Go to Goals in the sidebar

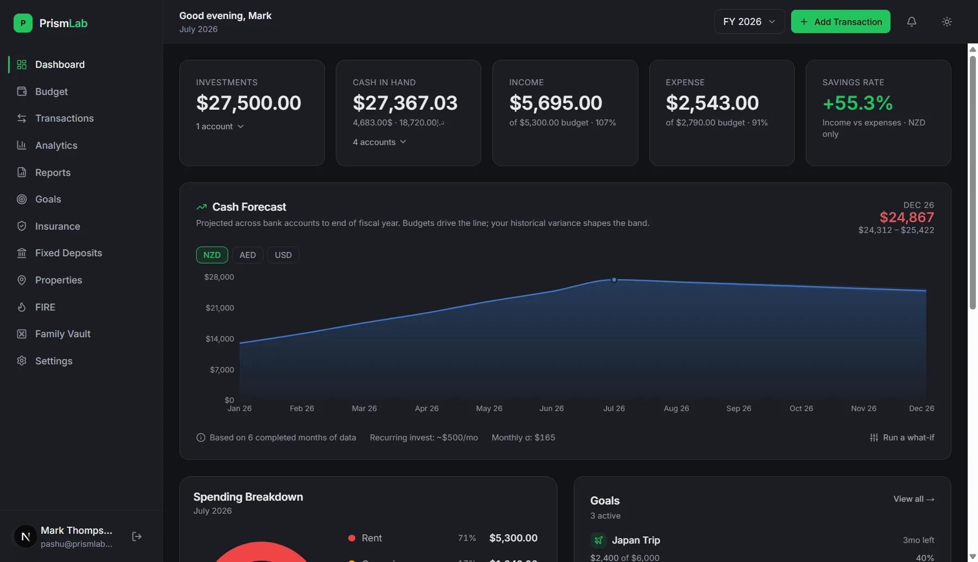pyautogui.click(x=81, y=199)
